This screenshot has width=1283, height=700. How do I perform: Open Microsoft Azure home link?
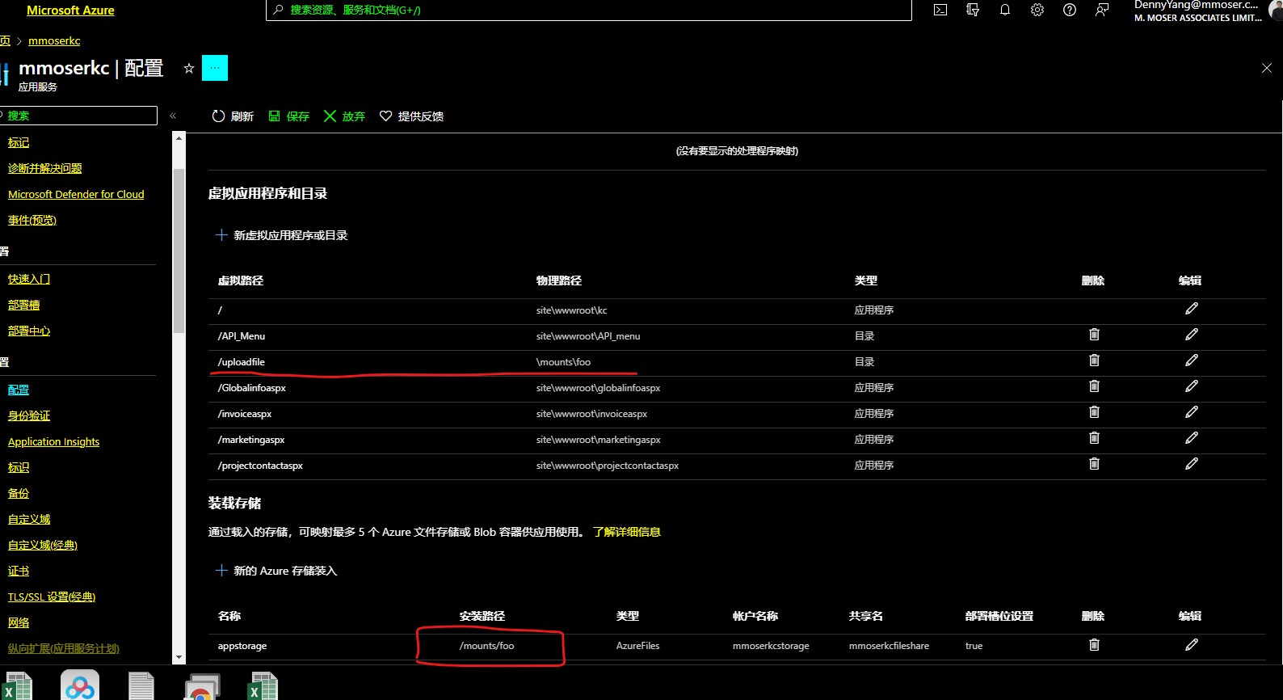[70, 11]
